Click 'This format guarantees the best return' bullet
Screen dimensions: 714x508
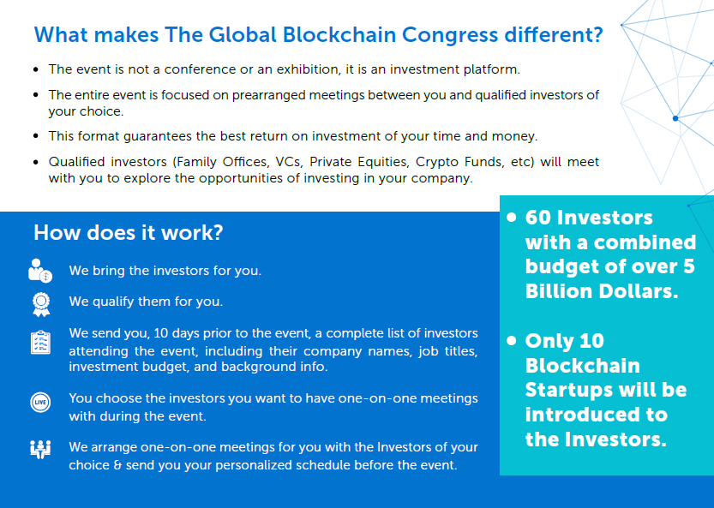point(293,136)
